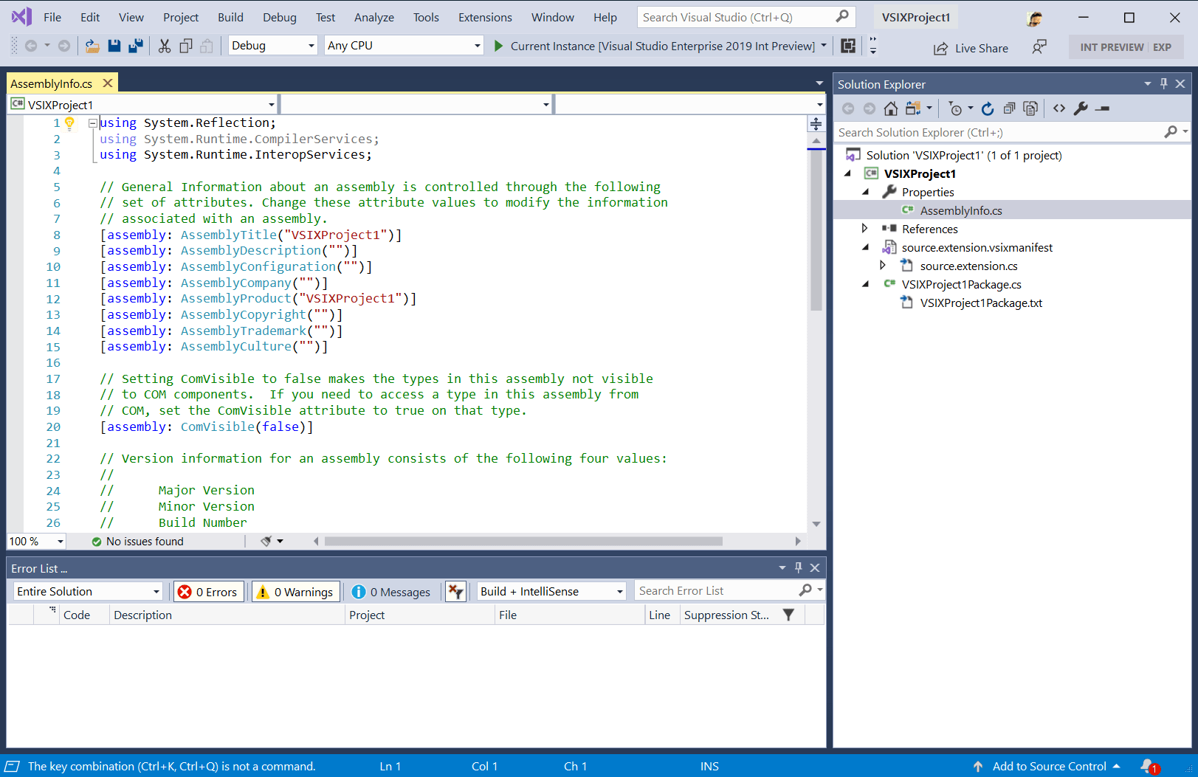Go Home in Solution Explorer toolbar
Viewport: 1198px width, 777px height.
[891, 108]
